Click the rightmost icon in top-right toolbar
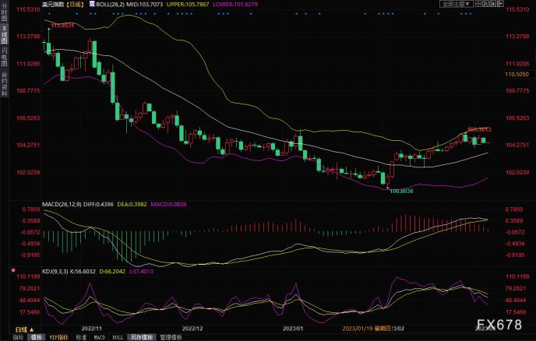Viewport: 536px width, 341px height. (x=501, y=5)
